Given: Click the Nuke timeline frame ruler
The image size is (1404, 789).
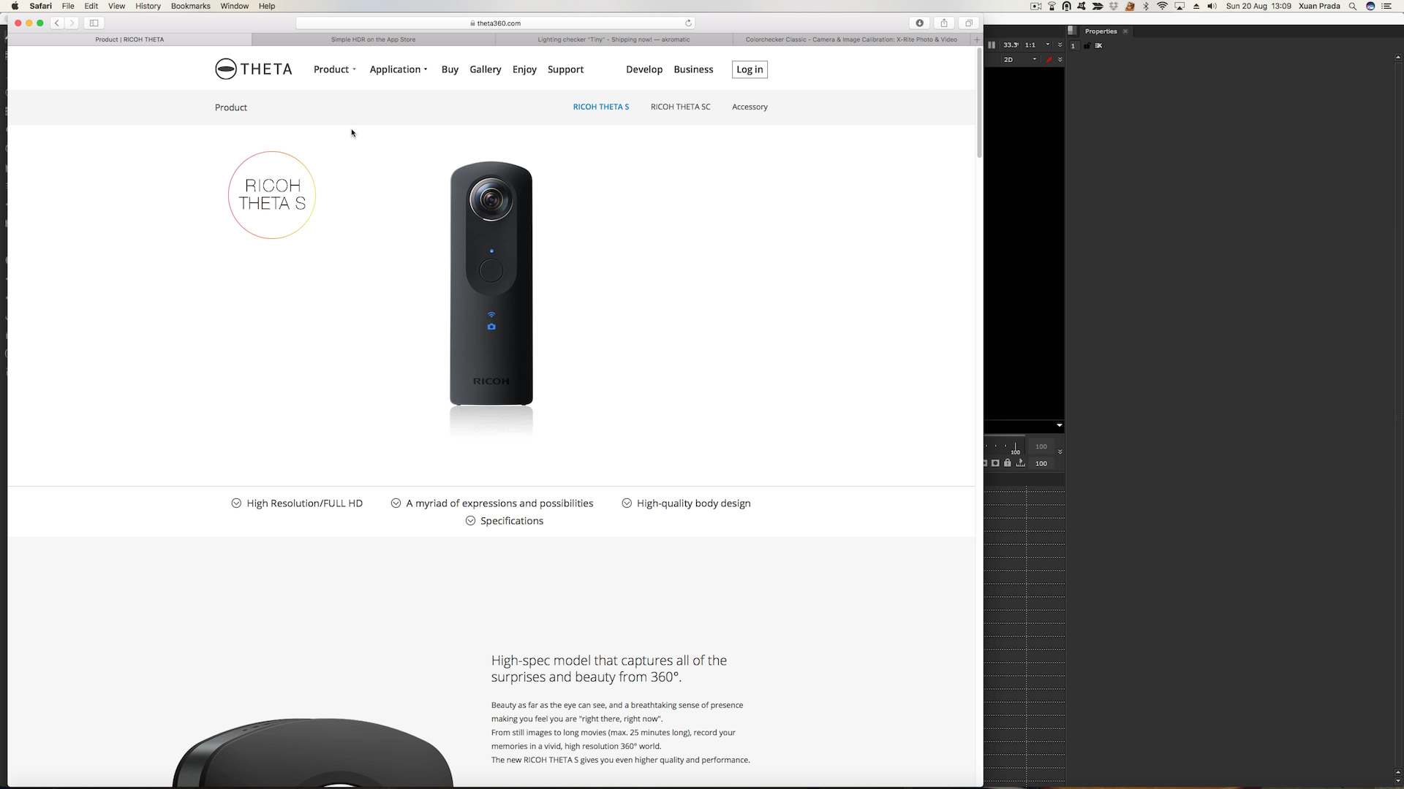Looking at the screenshot, I should 1005,446.
